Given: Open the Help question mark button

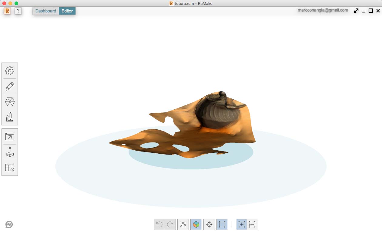Looking at the screenshot, I should pos(18,11).
